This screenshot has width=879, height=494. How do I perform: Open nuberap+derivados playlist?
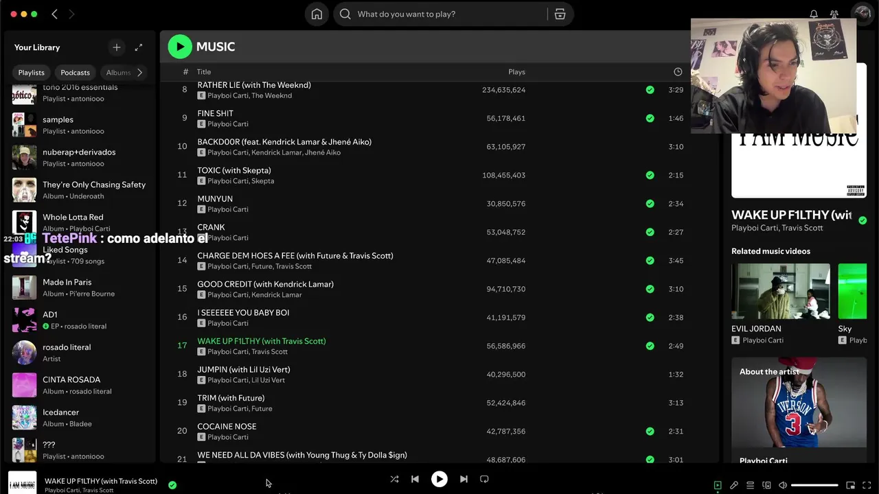pyautogui.click(x=81, y=157)
